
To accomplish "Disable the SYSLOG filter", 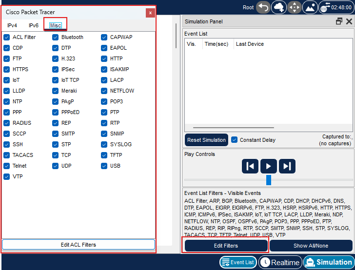I will pyautogui.click(x=104, y=144).
